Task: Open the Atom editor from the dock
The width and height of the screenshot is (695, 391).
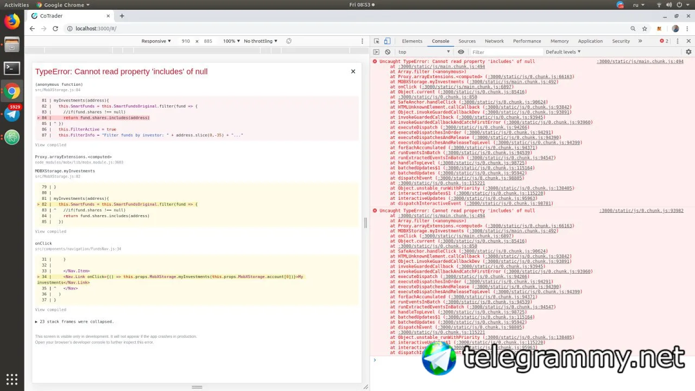Action: point(12,137)
